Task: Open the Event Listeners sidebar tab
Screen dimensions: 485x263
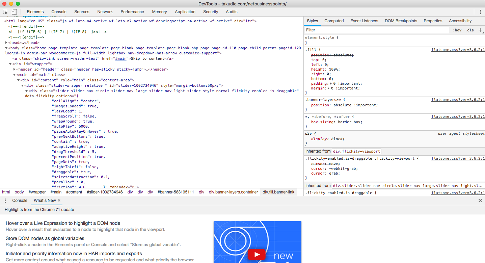Action: 365,21
